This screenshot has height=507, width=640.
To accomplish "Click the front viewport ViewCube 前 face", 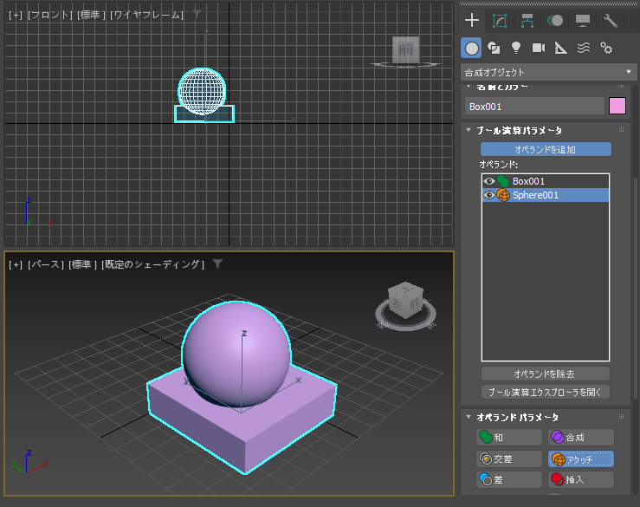I will pos(405,50).
